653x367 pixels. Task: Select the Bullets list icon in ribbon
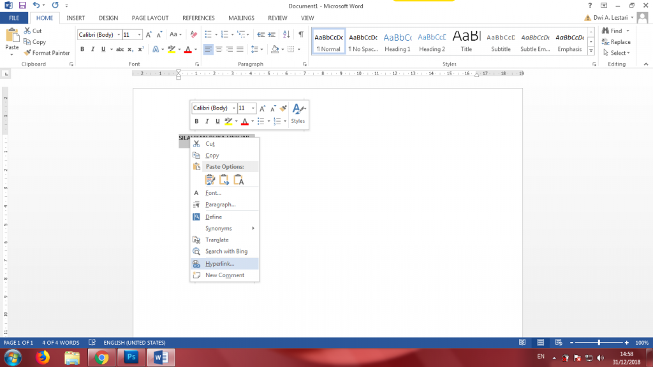(209, 34)
